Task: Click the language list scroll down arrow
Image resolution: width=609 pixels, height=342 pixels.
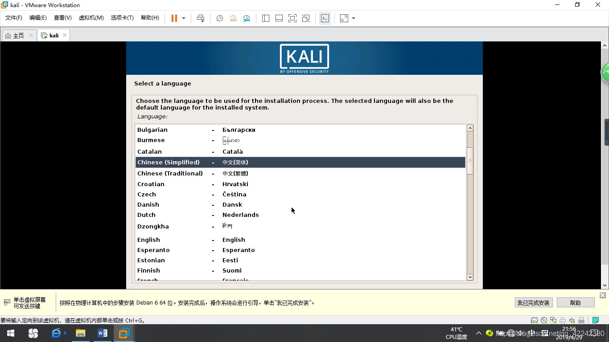Action: click(x=470, y=277)
